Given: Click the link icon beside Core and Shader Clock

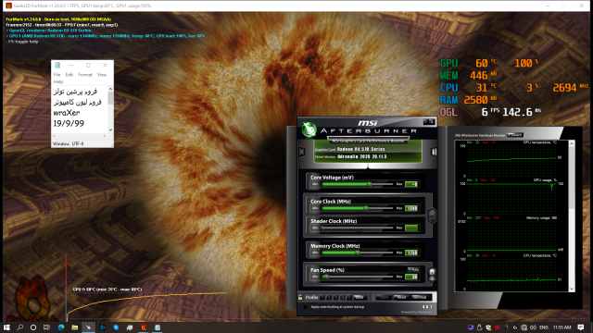Looking at the screenshot, I should click(432, 216).
